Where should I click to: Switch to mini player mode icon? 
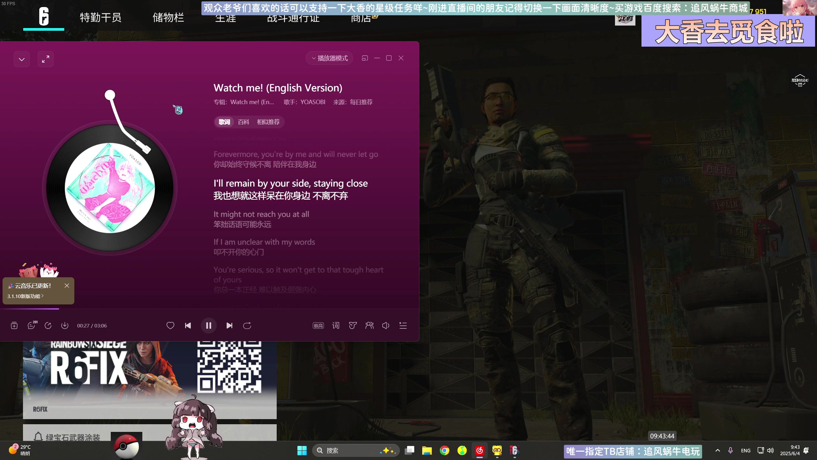point(365,58)
